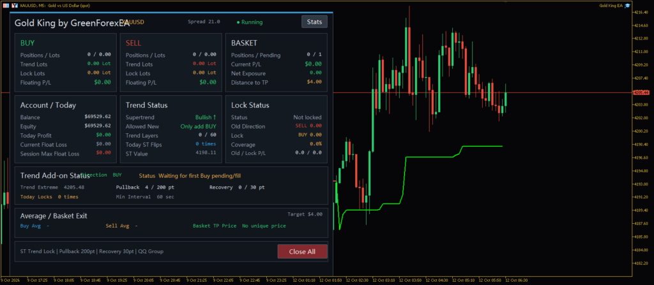Click the Not locked status value

pyautogui.click(x=307, y=117)
